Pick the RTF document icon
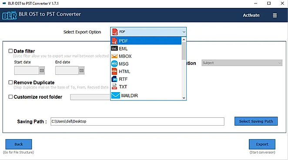Viewport: 288px width, 160px height. pos(114,79)
